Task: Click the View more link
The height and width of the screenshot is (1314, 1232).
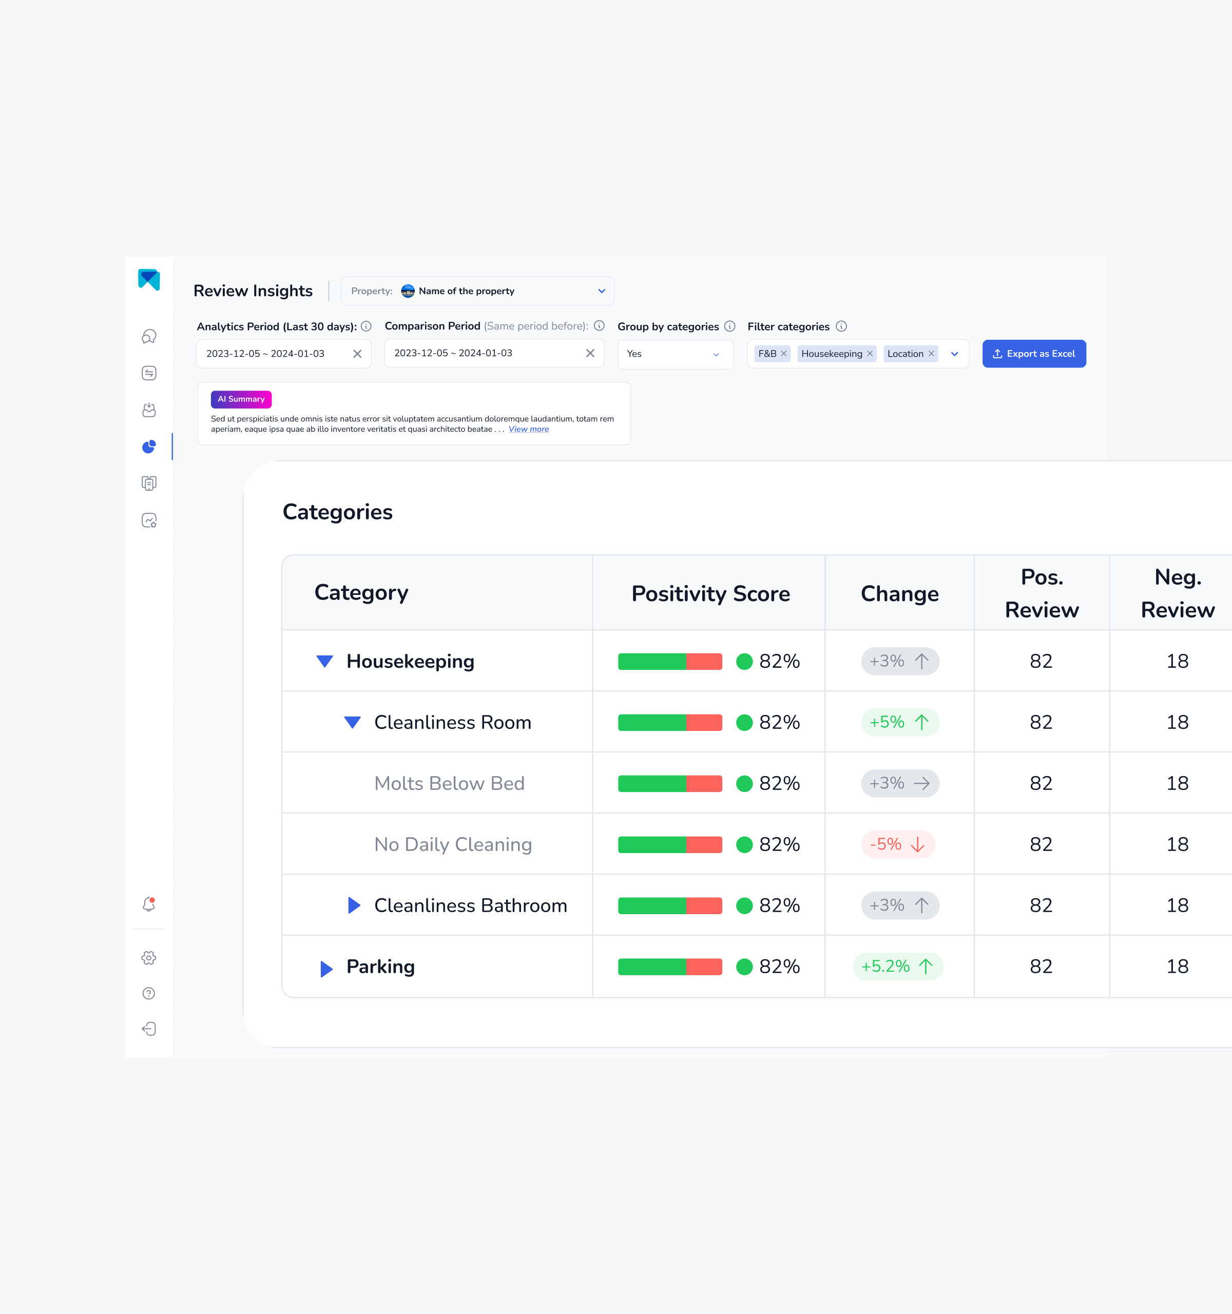Action: pos(528,429)
